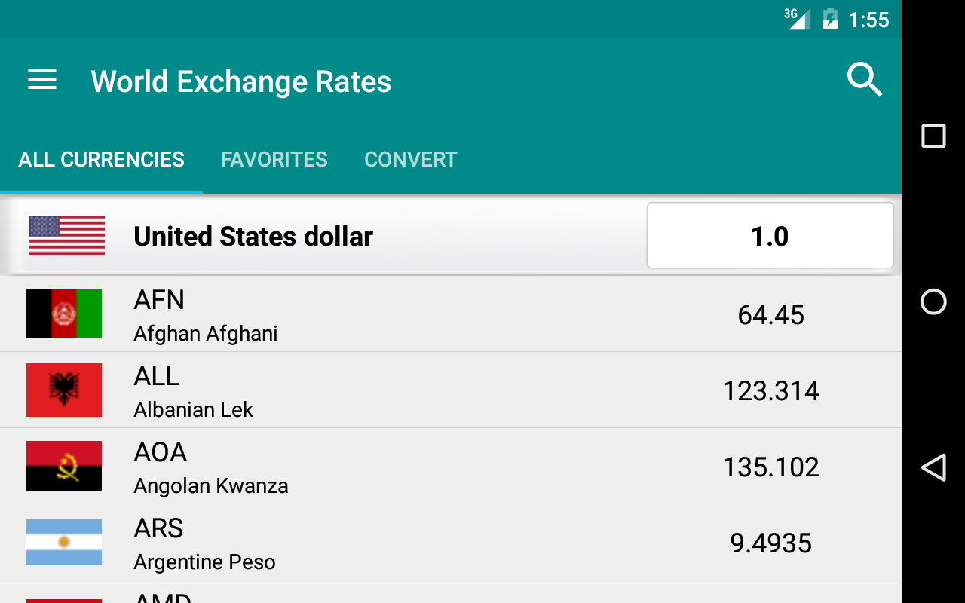Tap the Angola flag icon
965x603 pixels.
[64, 466]
